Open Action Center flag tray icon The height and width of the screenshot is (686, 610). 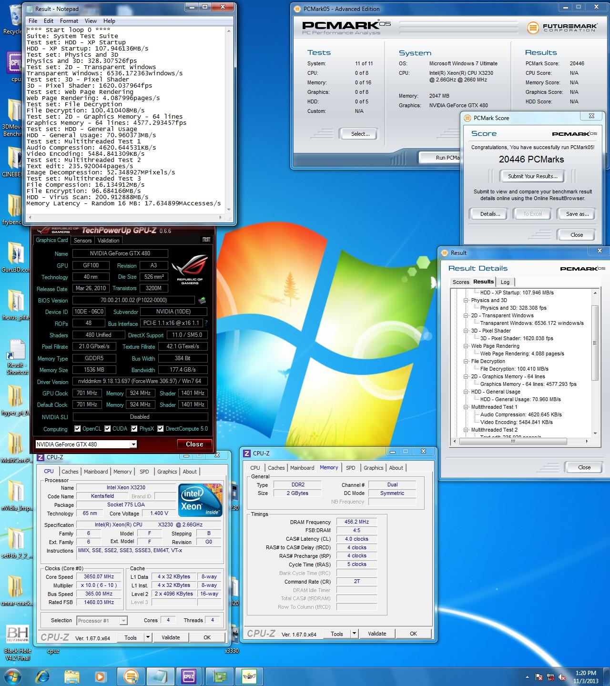click(x=539, y=677)
